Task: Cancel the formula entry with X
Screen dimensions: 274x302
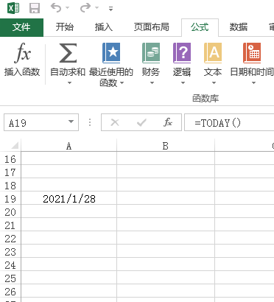Action: point(115,122)
